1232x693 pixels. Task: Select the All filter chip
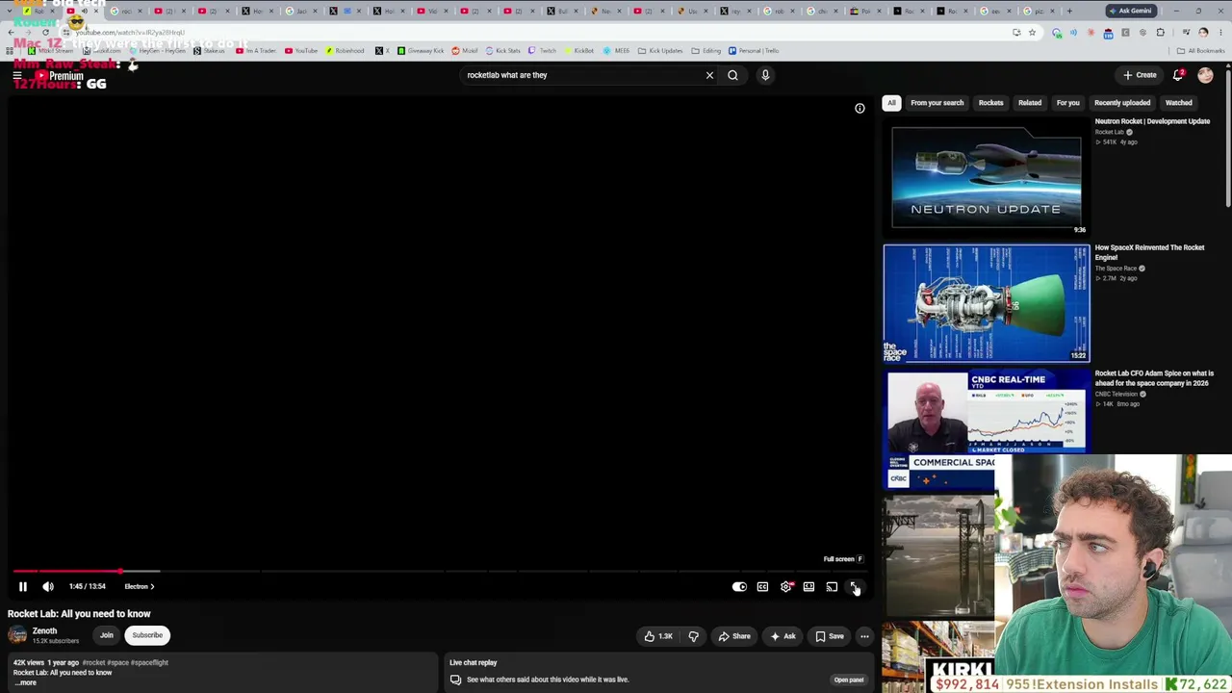pyautogui.click(x=891, y=103)
